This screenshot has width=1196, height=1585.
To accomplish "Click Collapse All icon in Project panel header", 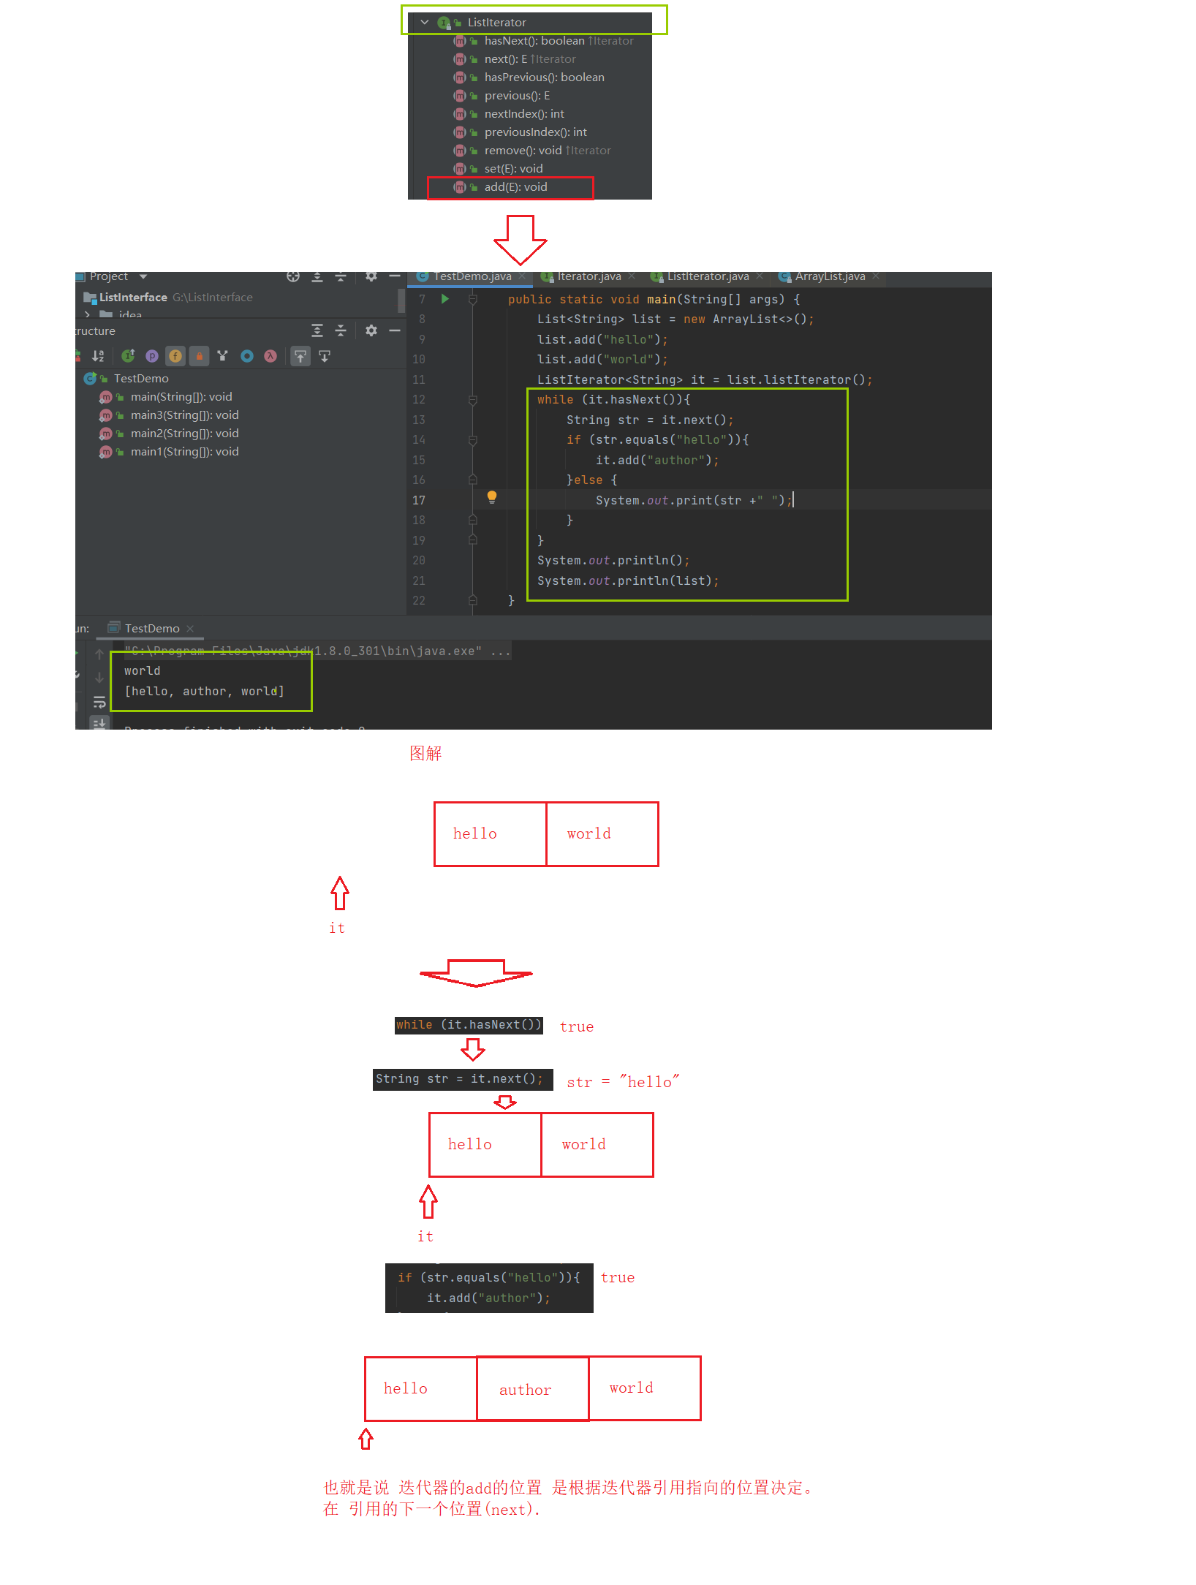I will tap(341, 276).
